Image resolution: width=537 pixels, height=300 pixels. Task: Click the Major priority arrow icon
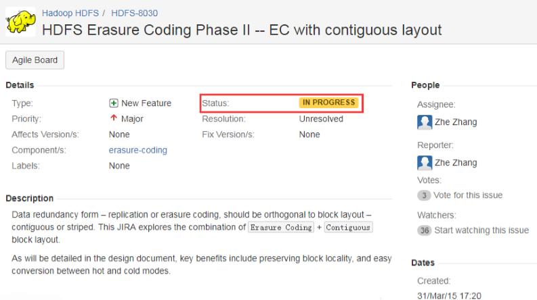pos(114,119)
